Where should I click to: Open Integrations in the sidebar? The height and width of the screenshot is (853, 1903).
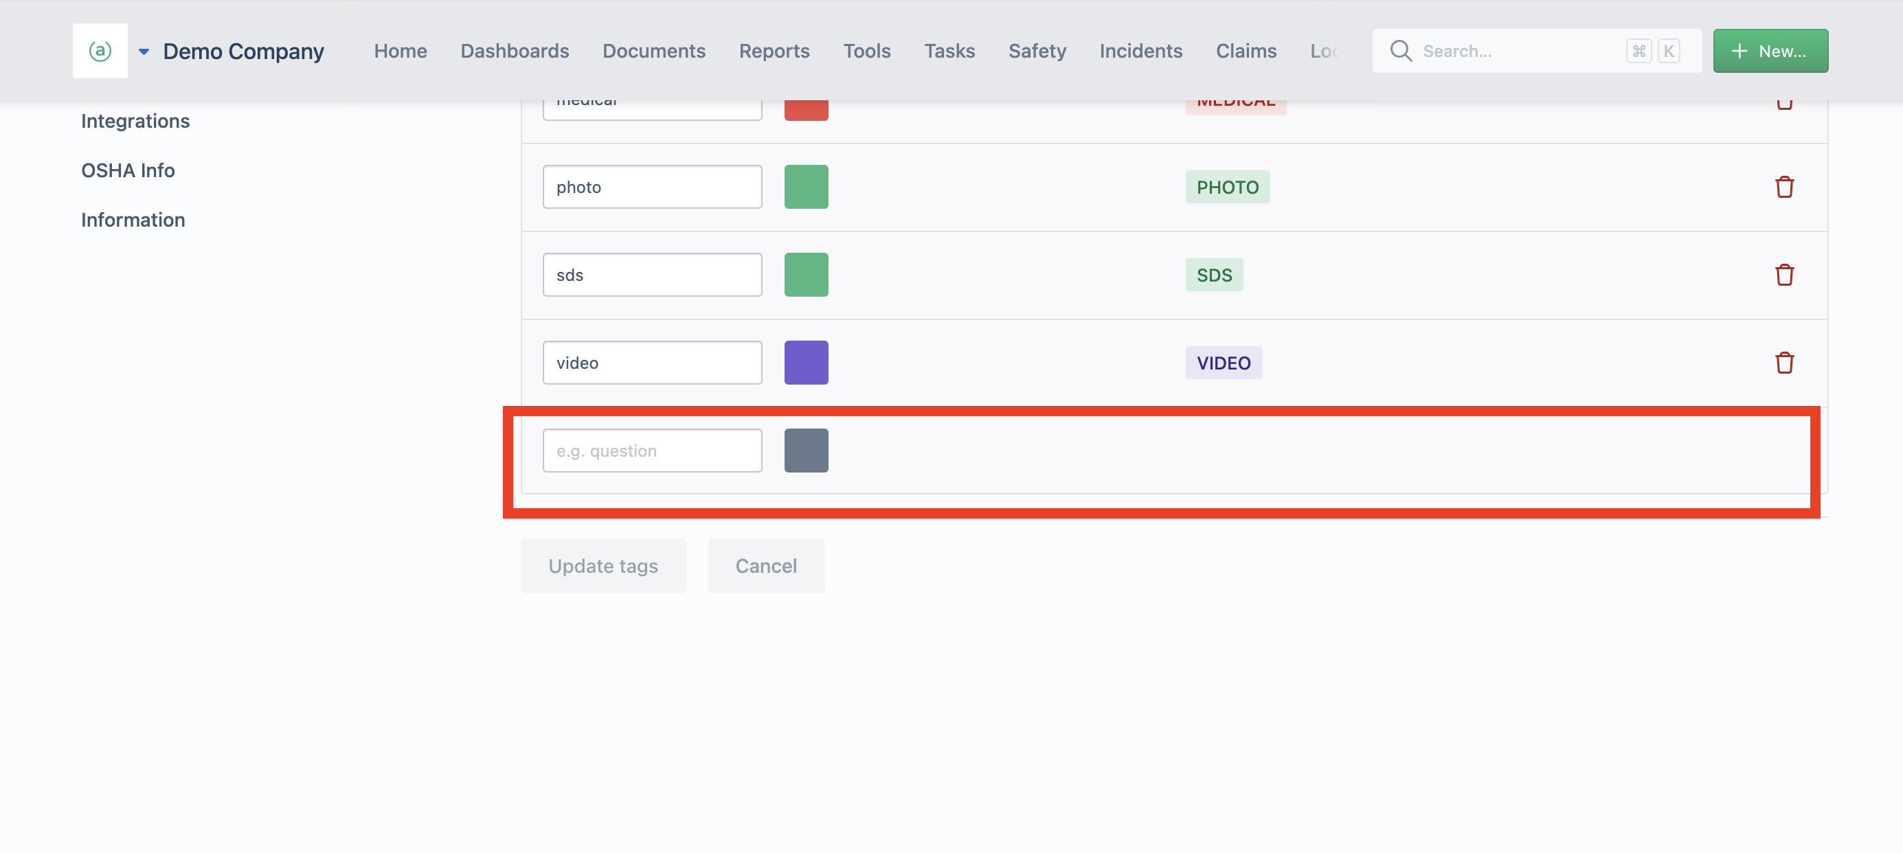point(135,121)
